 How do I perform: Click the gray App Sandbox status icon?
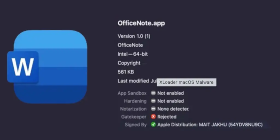[x=153, y=93]
